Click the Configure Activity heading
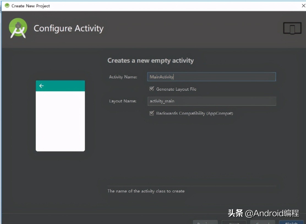306x224 pixels. [69, 29]
